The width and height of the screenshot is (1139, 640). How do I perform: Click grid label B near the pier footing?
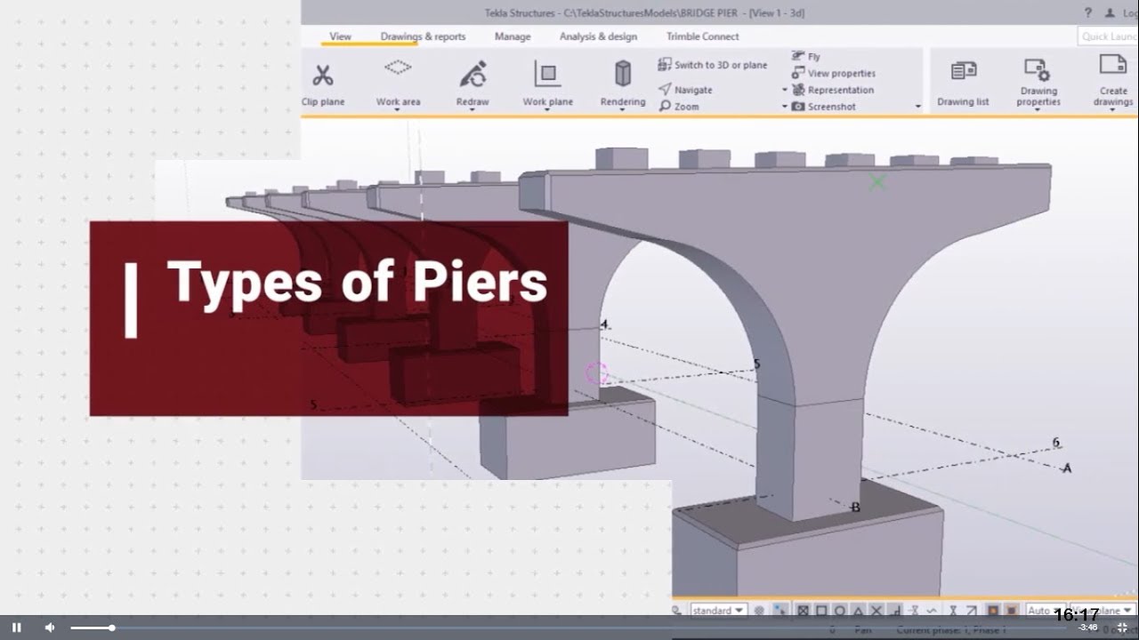pyautogui.click(x=855, y=508)
